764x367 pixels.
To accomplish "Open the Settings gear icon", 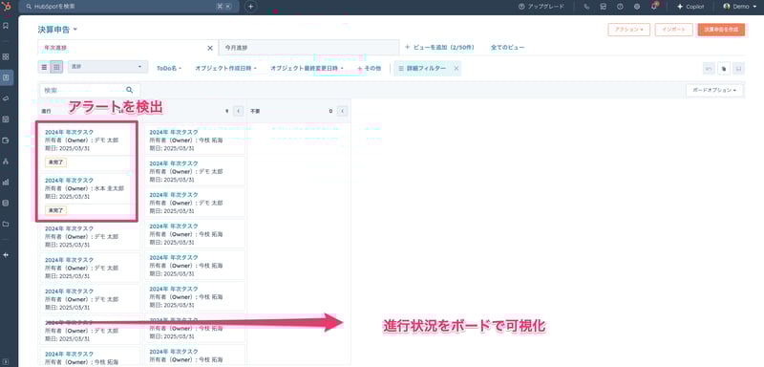I will (x=637, y=7).
